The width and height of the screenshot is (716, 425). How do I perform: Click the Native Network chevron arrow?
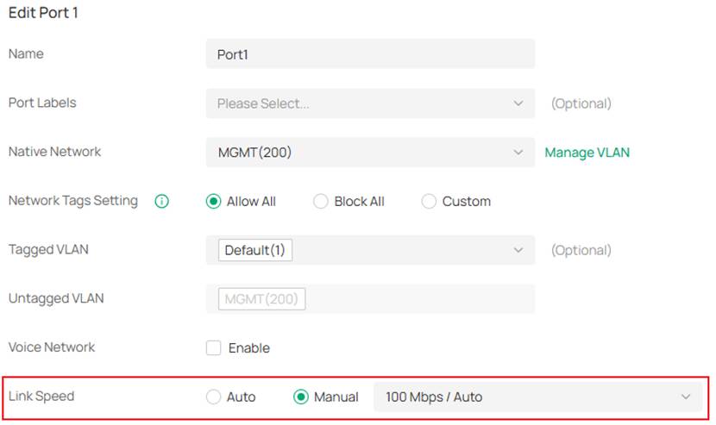tap(518, 153)
